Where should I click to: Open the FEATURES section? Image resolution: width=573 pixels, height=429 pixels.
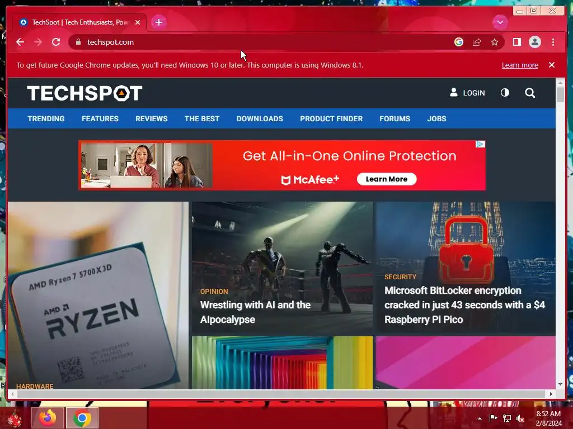pos(100,118)
